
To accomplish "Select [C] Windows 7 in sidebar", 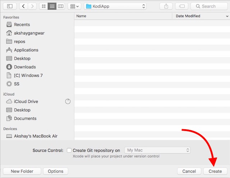I will pos(37,75).
